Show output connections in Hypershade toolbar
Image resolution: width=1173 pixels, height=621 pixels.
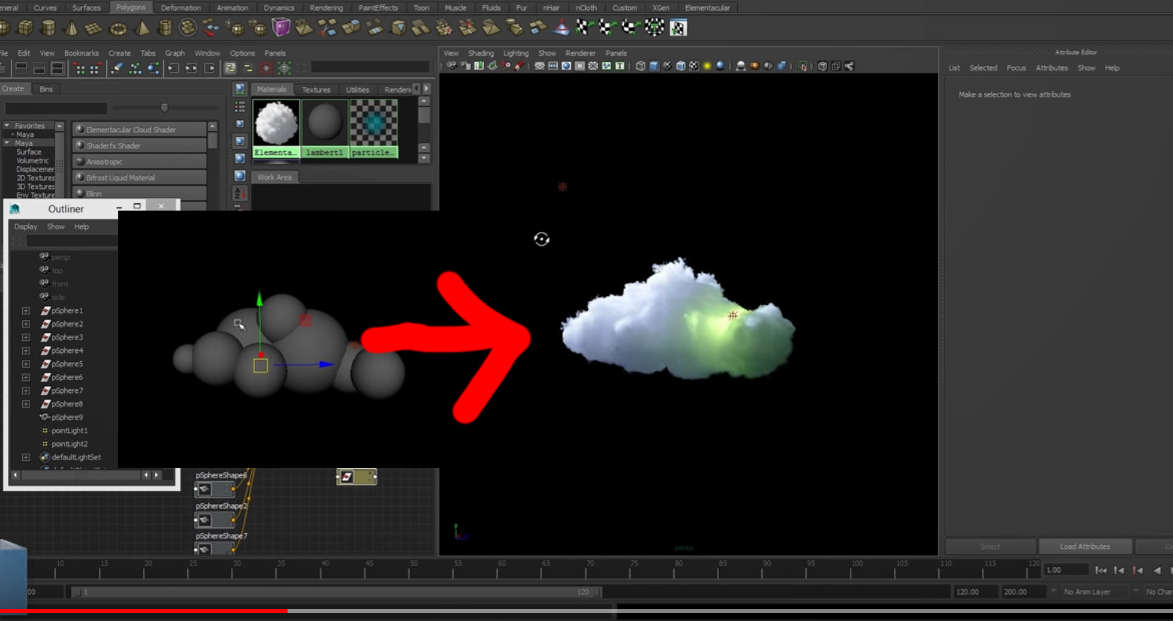tap(210, 68)
